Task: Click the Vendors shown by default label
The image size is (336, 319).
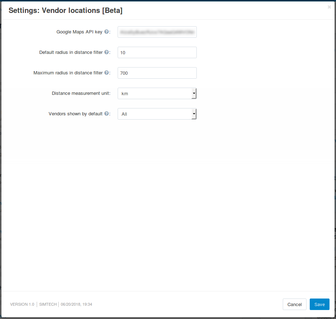Action: tap(76, 114)
